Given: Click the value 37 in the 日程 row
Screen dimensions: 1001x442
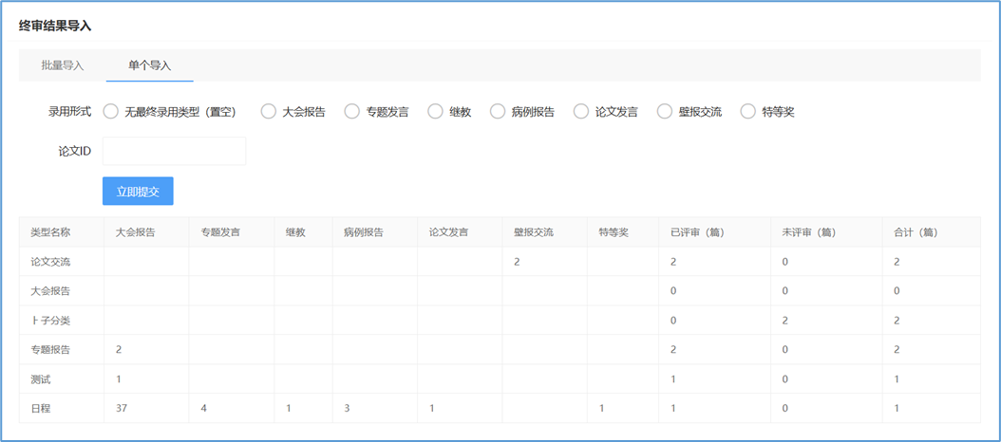Looking at the screenshot, I should 122,409.
